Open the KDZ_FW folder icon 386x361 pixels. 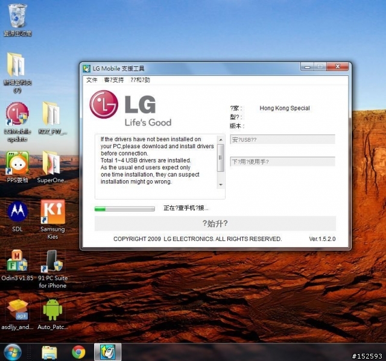click(52, 114)
